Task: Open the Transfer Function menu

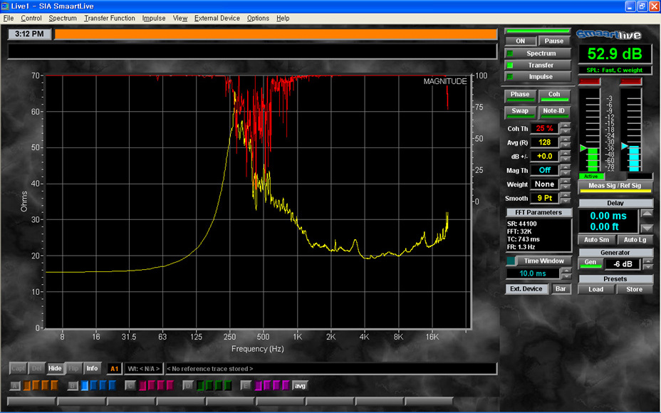Action: (109, 18)
